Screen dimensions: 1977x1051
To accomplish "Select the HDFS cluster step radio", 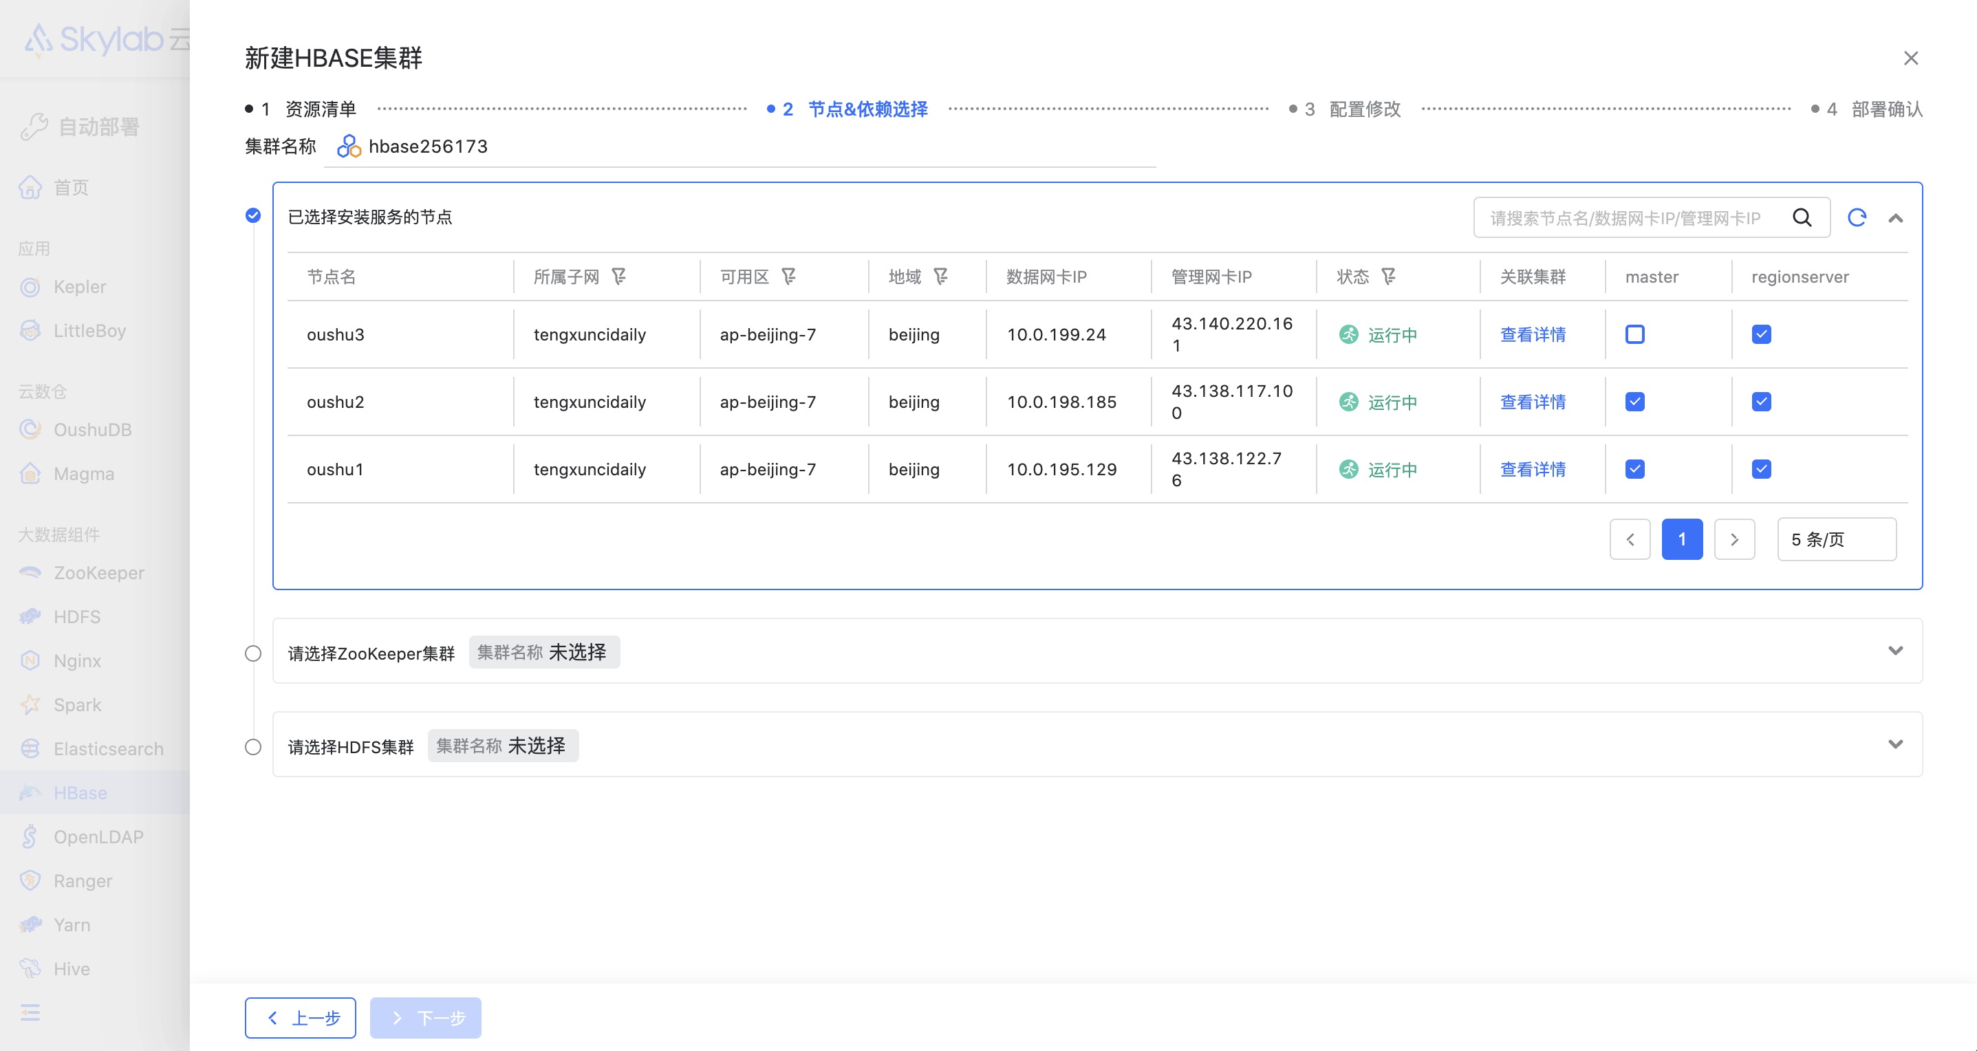I will (x=253, y=747).
